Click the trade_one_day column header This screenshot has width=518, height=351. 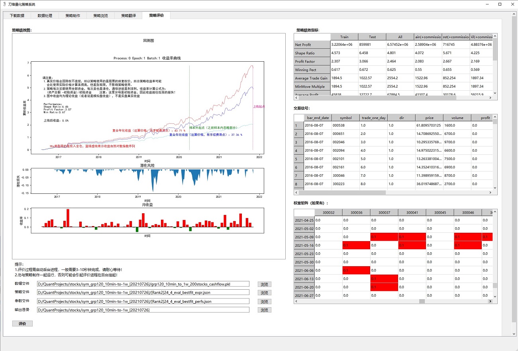click(x=373, y=118)
